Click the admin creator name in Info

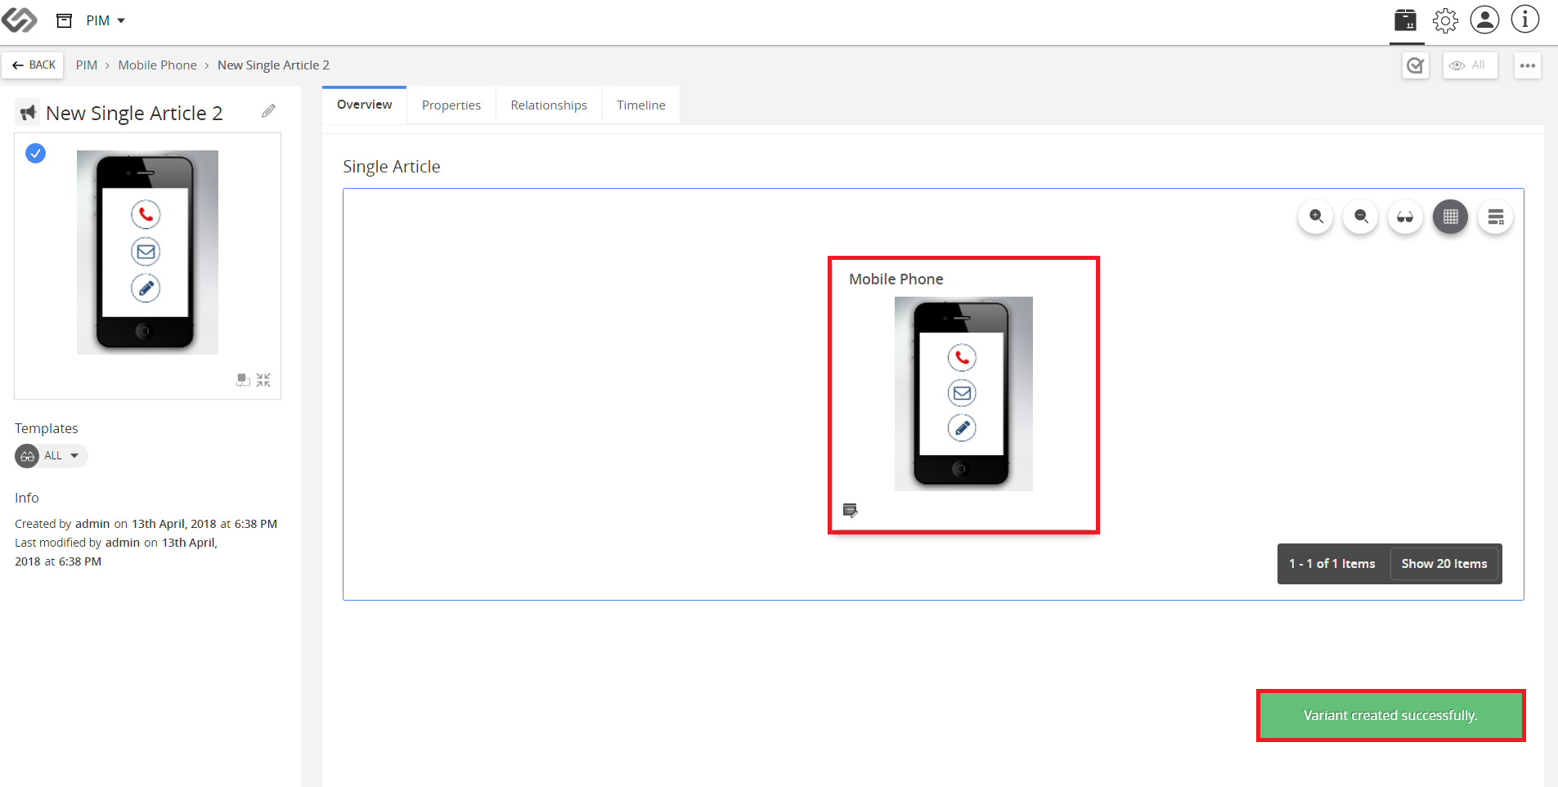click(x=92, y=524)
